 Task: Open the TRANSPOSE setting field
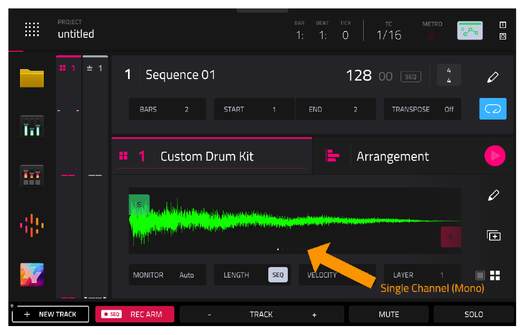(422, 109)
